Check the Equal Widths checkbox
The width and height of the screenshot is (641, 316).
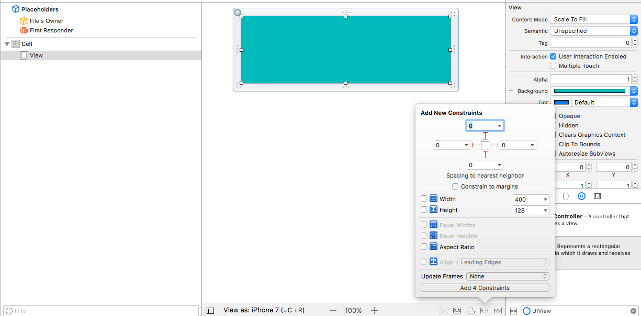pyautogui.click(x=424, y=225)
